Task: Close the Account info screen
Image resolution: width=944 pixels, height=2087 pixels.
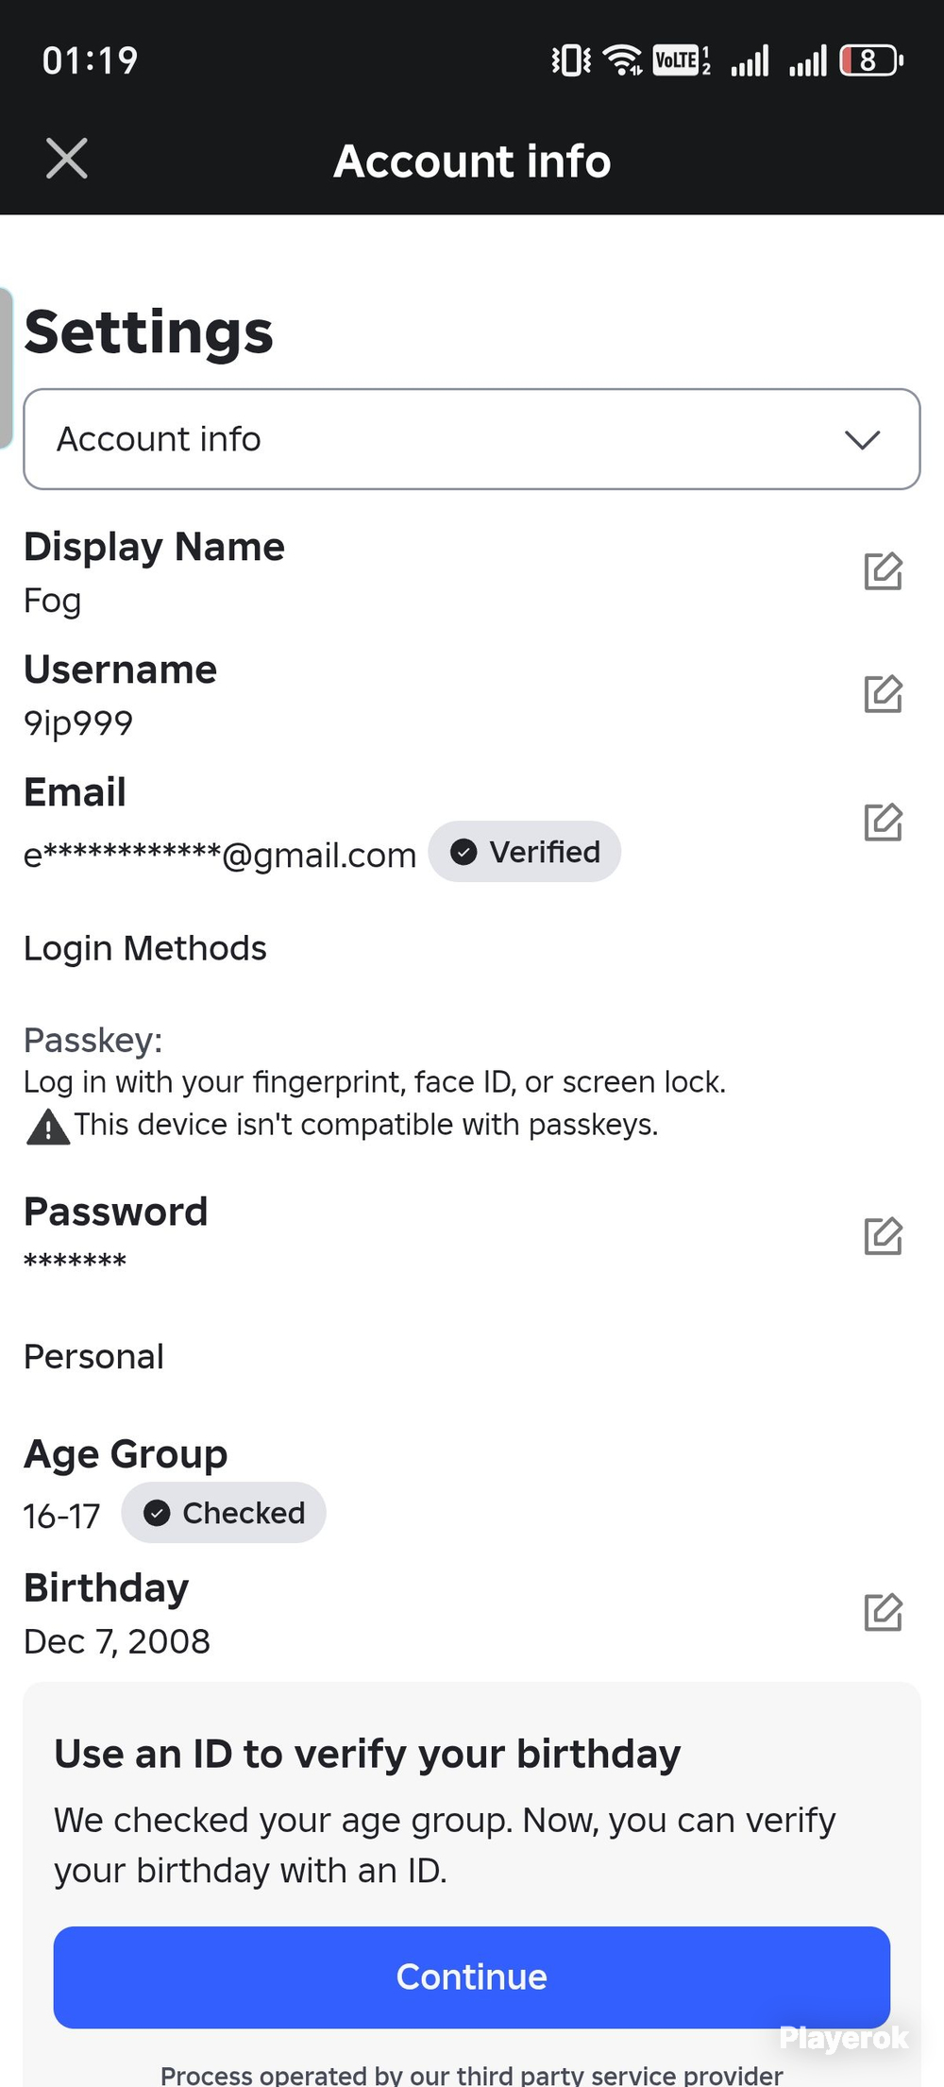Action: (67, 159)
